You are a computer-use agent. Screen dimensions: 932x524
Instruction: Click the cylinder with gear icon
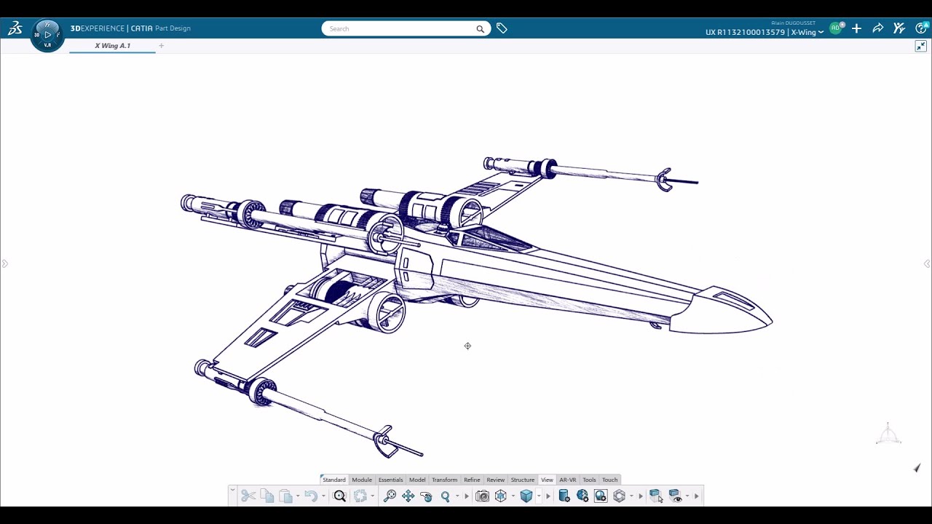564,496
